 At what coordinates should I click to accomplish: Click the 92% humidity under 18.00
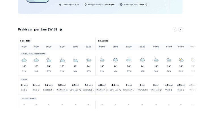(x=24, y=71)
